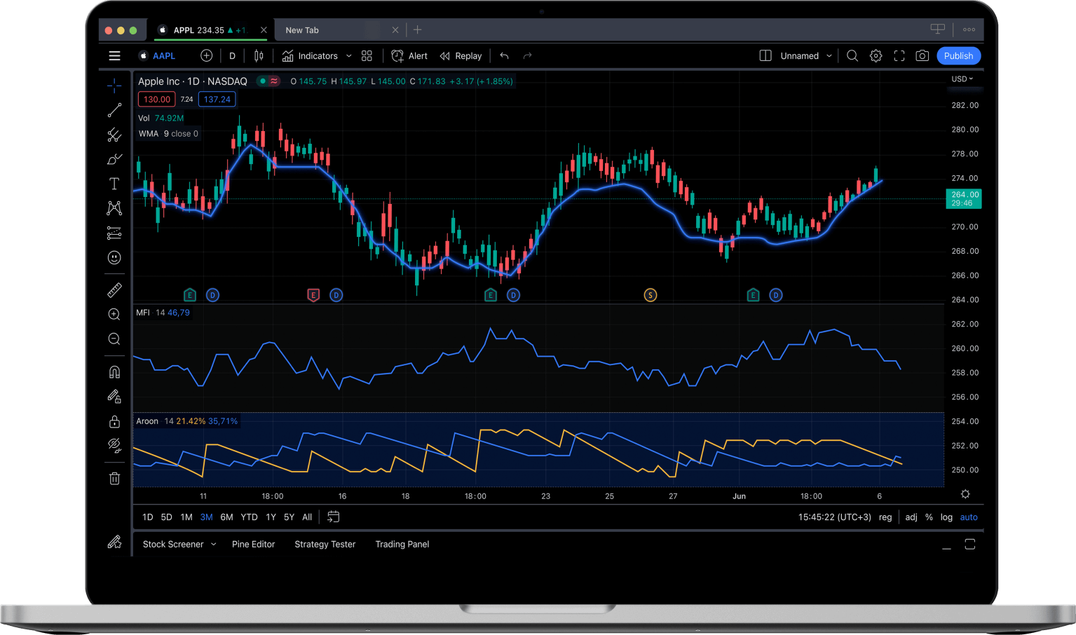
Task: Open the Trading Panel tab
Action: [x=402, y=545]
